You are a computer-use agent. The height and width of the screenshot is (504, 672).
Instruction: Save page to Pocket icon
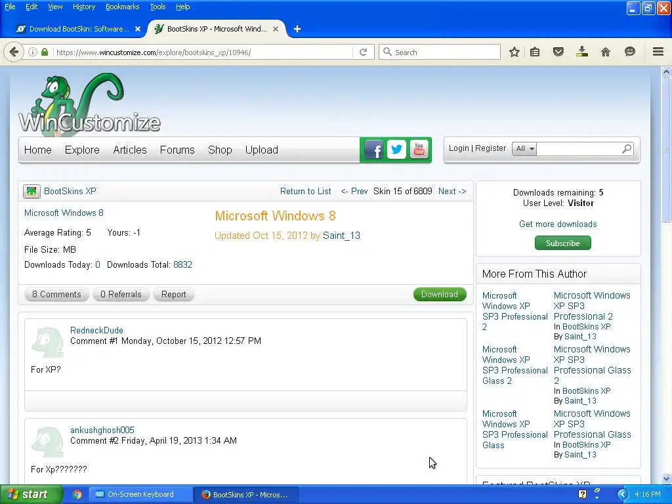pyautogui.click(x=558, y=52)
